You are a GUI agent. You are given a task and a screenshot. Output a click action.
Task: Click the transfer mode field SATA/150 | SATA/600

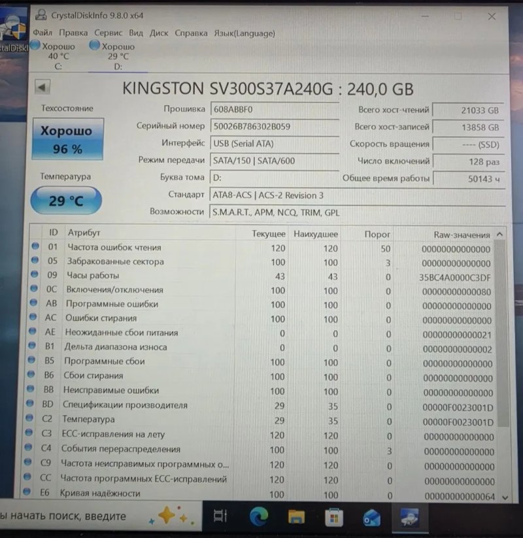point(275,161)
